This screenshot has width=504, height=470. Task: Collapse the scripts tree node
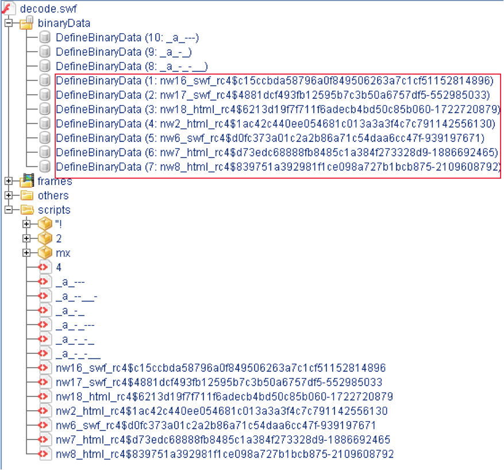tap(9, 210)
